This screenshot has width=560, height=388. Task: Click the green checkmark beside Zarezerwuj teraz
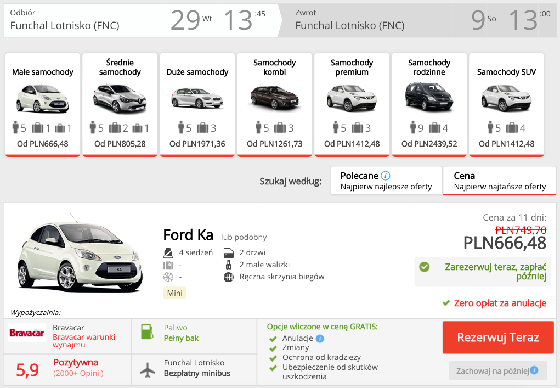tap(425, 267)
